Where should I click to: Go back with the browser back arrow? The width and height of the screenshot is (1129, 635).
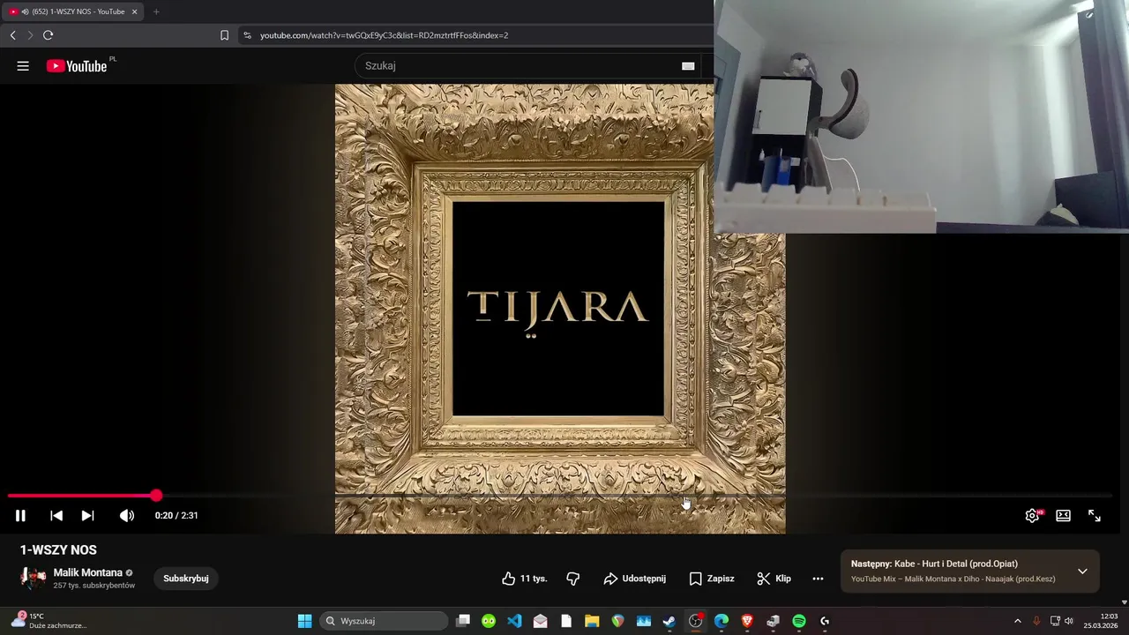(12, 35)
